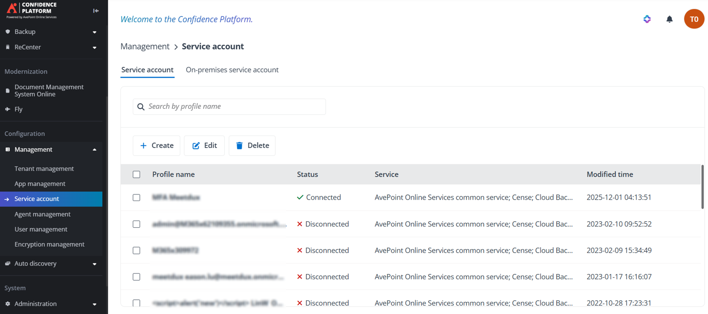Screen dimensions: 708x314
Task: Click the Confidence Platform logo
Action: tap(32, 10)
